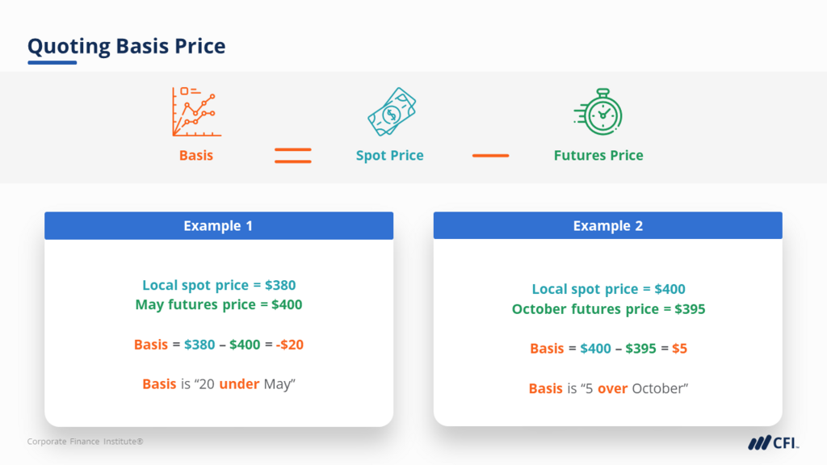The width and height of the screenshot is (827, 465).
Task: Click the Basis equals $5 calculation
Action: [608, 349]
